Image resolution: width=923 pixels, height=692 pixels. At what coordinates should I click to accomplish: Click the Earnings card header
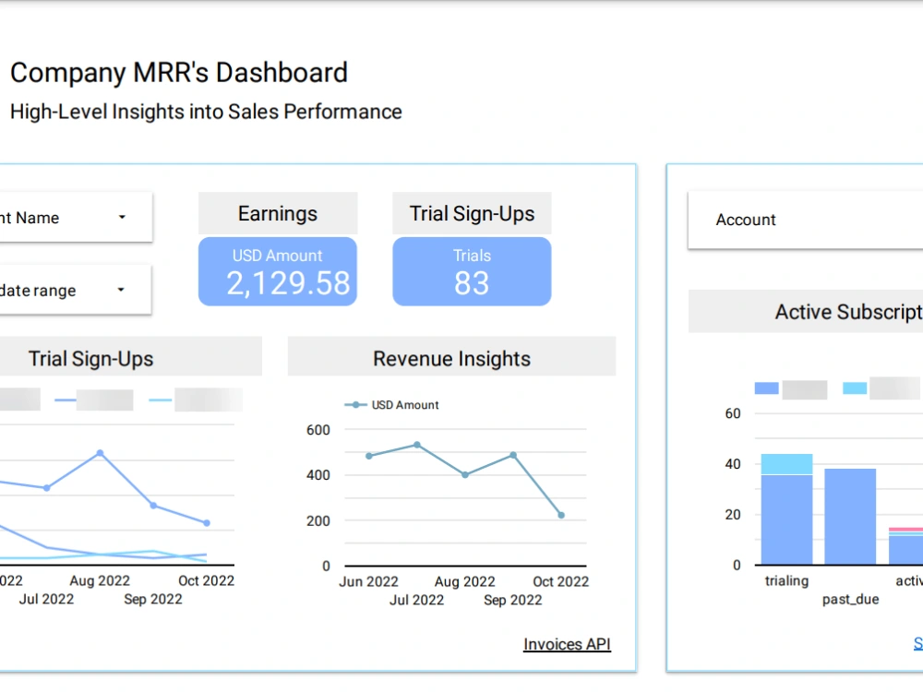[x=277, y=213]
